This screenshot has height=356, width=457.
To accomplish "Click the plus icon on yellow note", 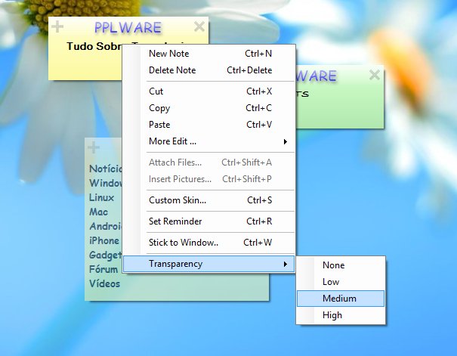I will [57, 27].
